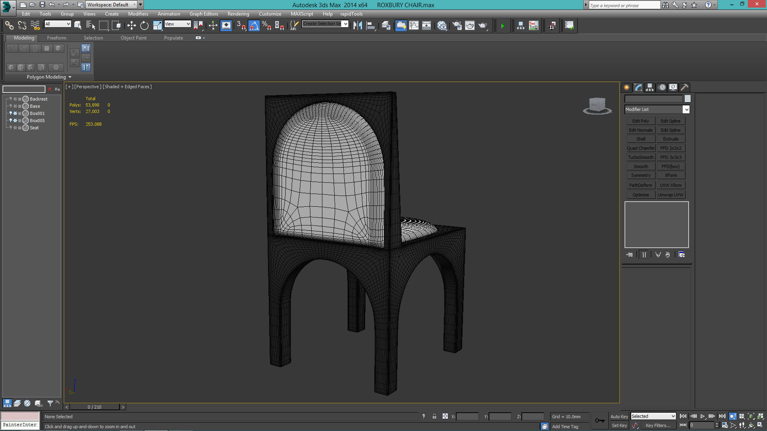Open the selection filter All dropdown
This screenshot has height=431, width=767.
click(58, 24)
